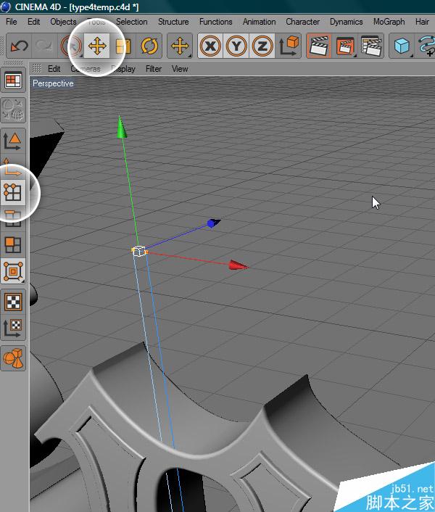Open the layout switcher icon in left palette
The image size is (435, 512).
[13, 80]
